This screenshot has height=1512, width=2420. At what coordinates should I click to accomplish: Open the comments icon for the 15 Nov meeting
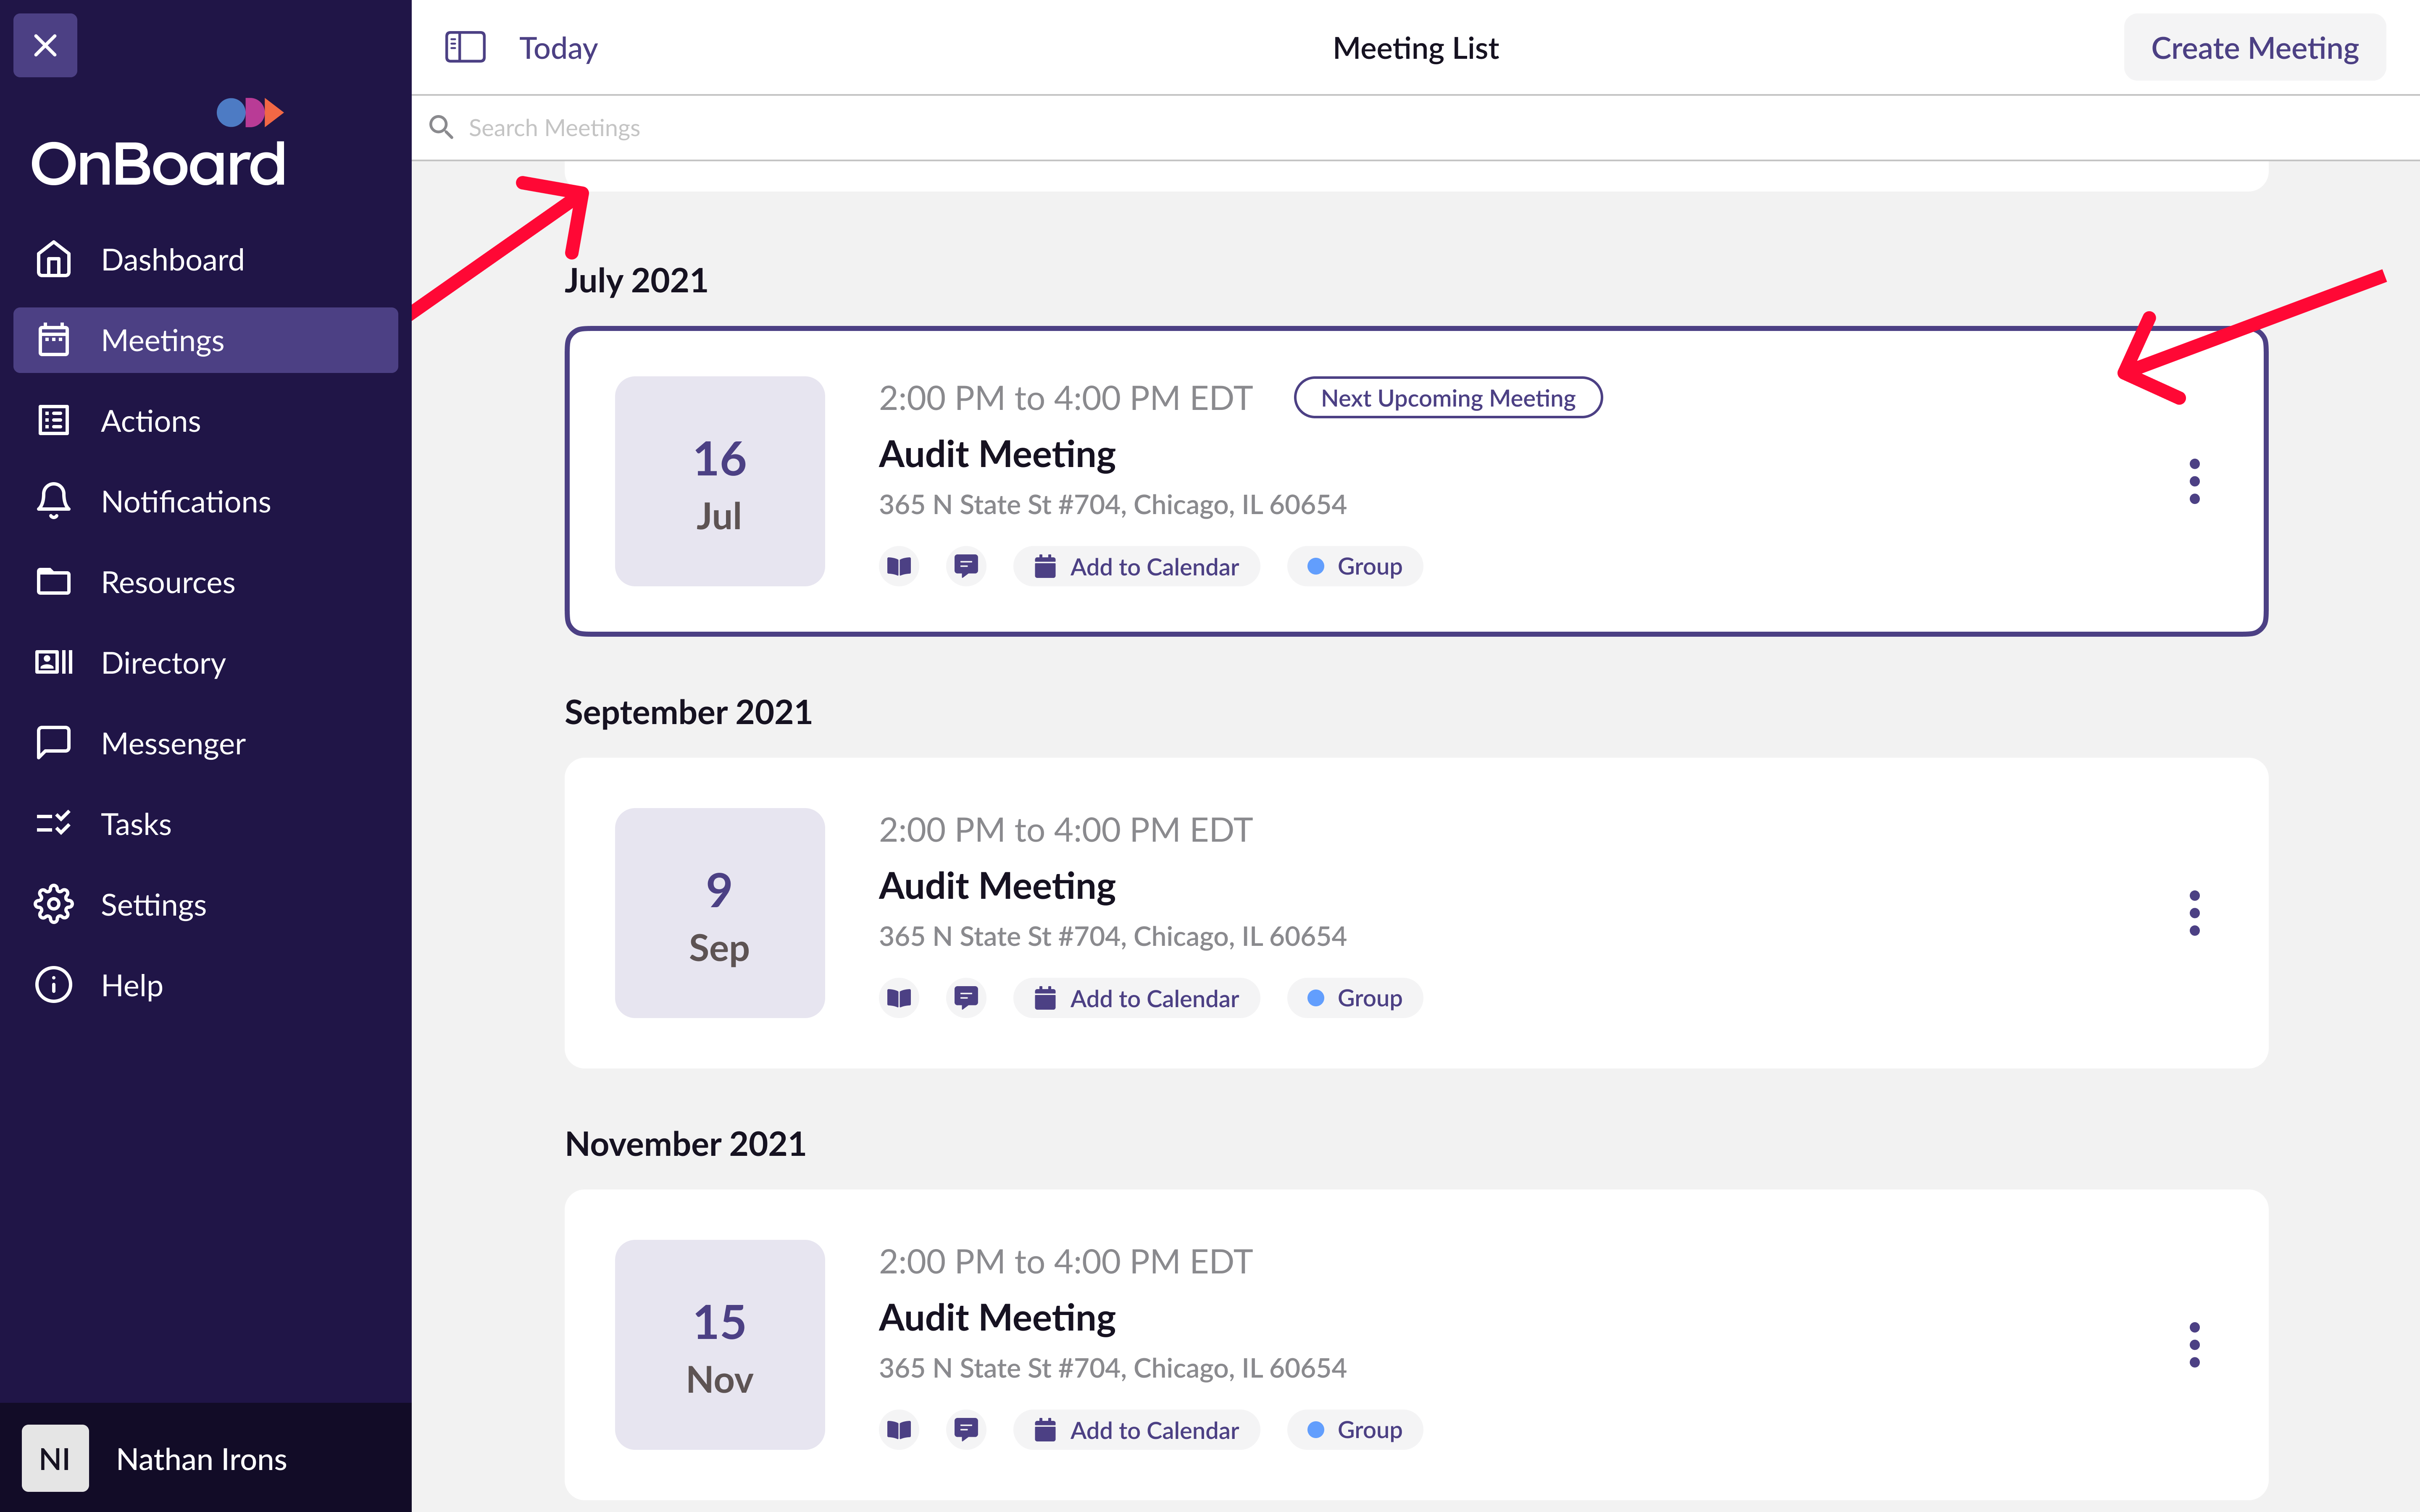tap(966, 1430)
